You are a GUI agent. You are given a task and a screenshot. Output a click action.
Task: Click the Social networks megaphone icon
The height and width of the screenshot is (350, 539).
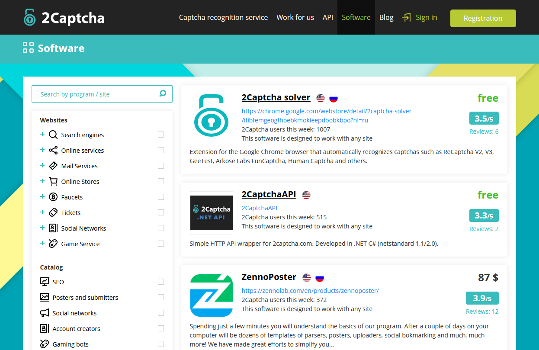[45, 313]
